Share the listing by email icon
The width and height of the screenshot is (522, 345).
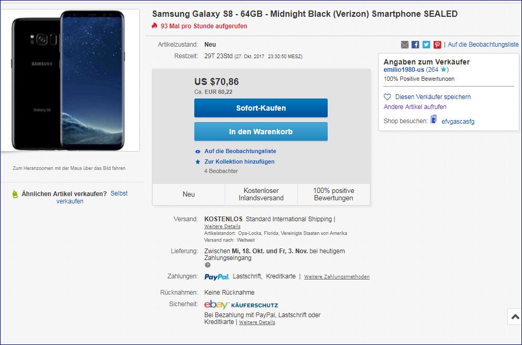pyautogui.click(x=405, y=45)
